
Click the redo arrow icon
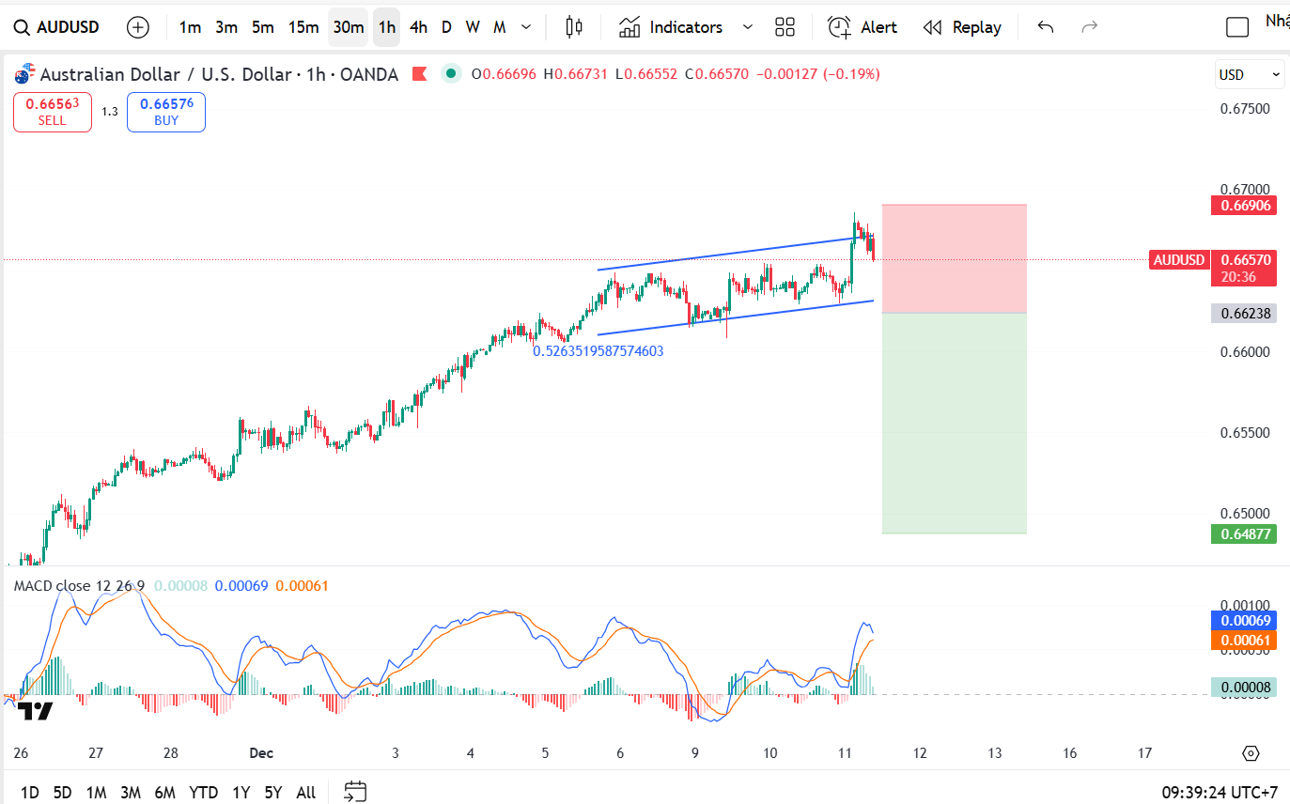1090,27
